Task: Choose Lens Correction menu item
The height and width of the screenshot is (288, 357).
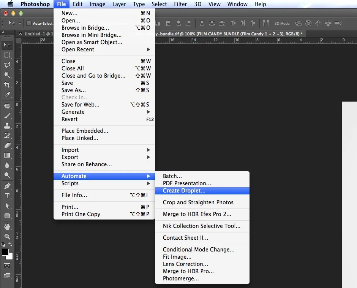Action: [202, 264]
